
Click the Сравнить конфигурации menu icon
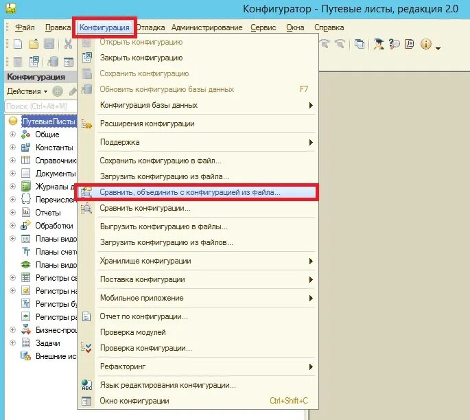click(86, 208)
